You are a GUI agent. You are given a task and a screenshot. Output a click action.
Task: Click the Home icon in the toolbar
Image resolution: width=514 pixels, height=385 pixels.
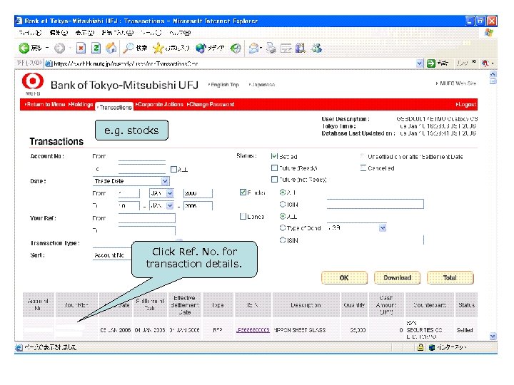click(x=111, y=48)
